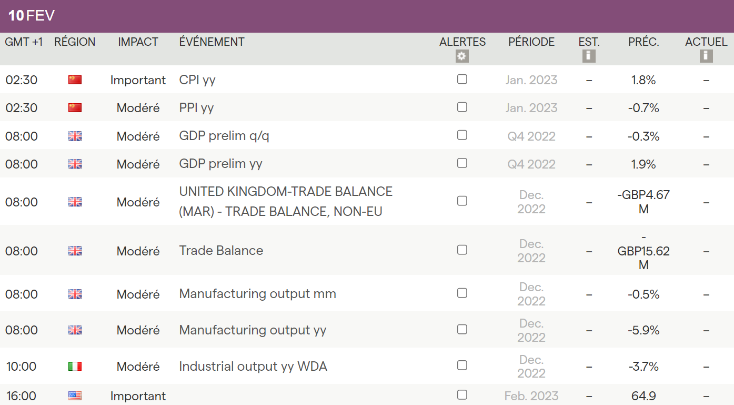Check the alert box for GDP prelim yy
This screenshot has width=734, height=405.
coord(462,163)
